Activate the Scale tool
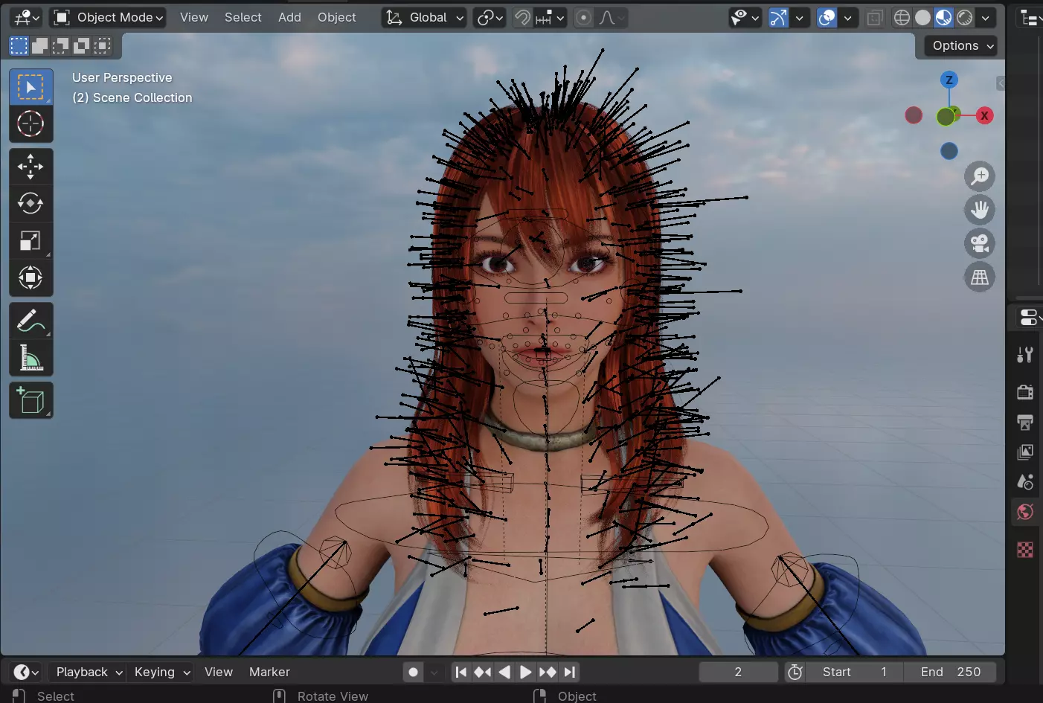The width and height of the screenshot is (1043, 703). pyautogui.click(x=31, y=240)
